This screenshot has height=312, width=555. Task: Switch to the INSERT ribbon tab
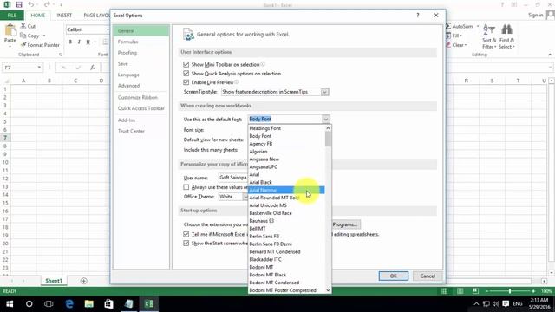(64, 16)
